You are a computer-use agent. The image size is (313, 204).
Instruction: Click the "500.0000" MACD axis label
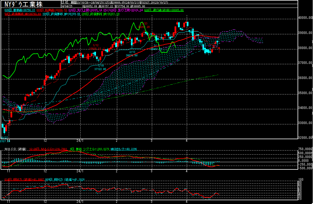pos(305,153)
